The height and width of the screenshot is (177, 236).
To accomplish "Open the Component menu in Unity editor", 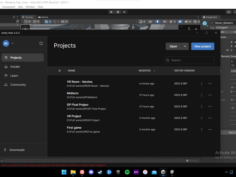I will tap(9, 7).
